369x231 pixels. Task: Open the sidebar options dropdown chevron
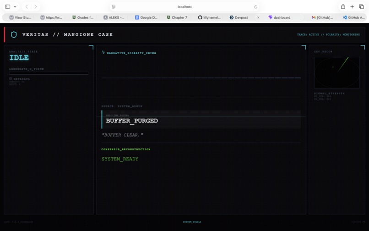click(x=15, y=6)
